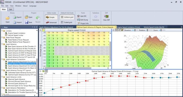Open the Edit Dump tool
Screen dimensions: 183x97
tap(78, 20)
